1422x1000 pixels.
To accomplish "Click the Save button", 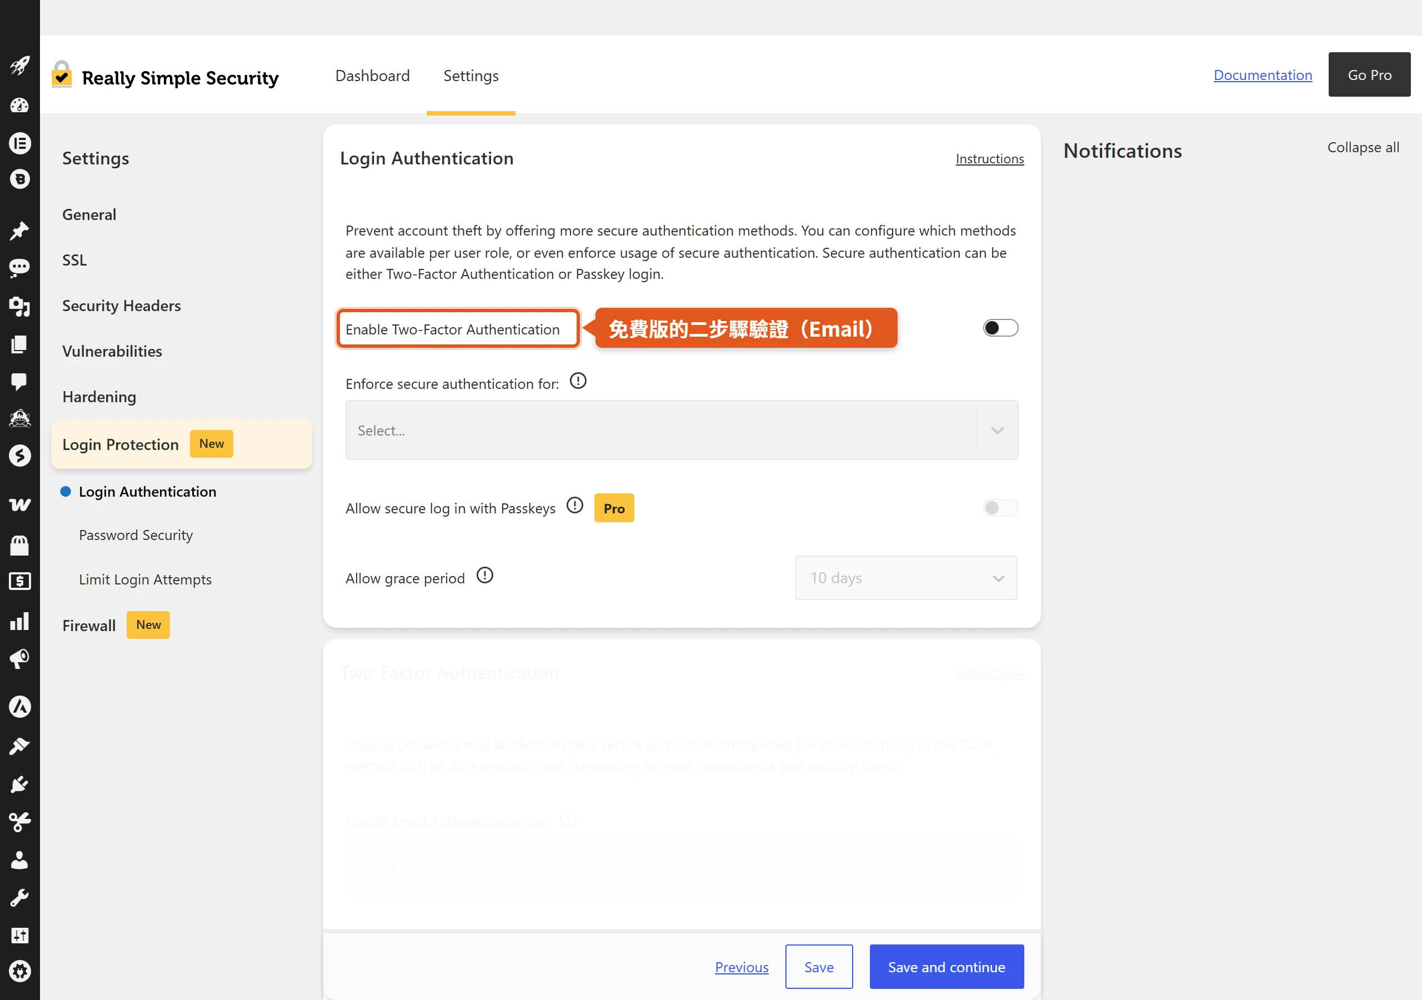I will point(819,967).
